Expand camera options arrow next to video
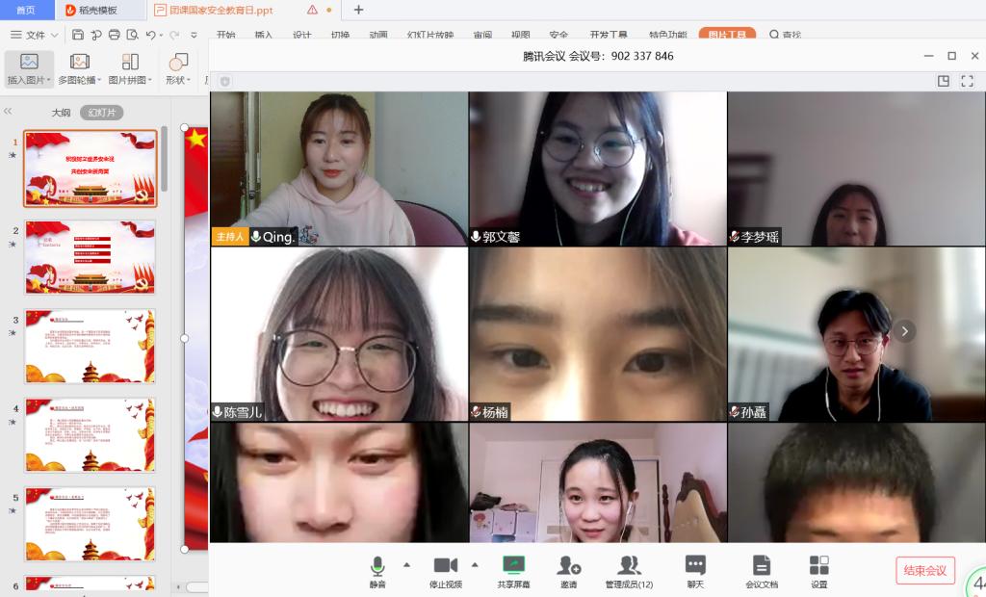This screenshot has width=986, height=597. coord(475,564)
